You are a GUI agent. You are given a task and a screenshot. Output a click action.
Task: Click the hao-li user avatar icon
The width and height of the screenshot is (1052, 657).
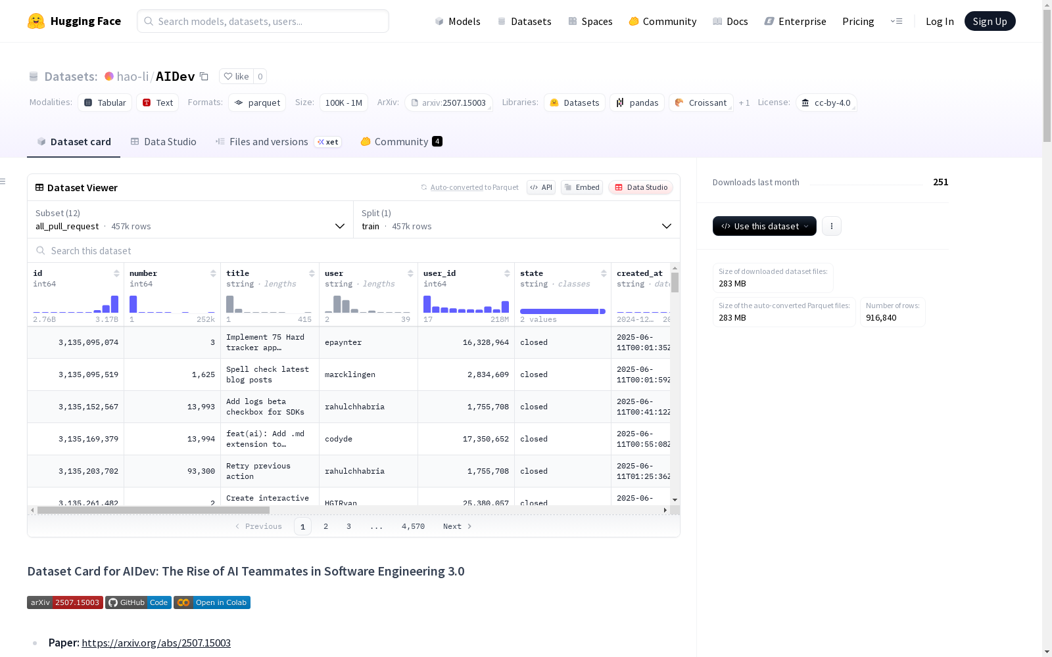click(x=109, y=76)
